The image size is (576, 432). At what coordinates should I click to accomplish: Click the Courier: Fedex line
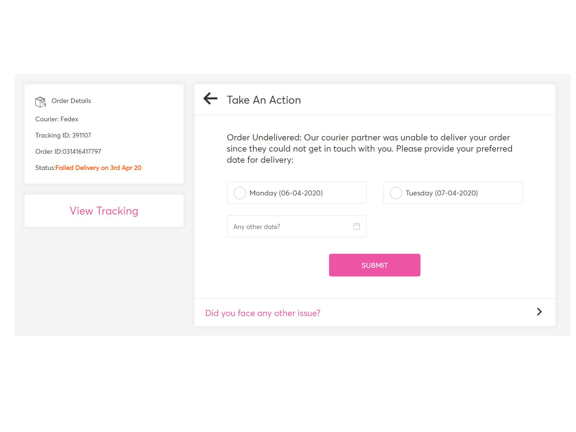coord(57,119)
